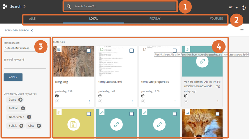Add Nachrichten keyword plus icon
This screenshot has height=139, width=249.
point(29,117)
